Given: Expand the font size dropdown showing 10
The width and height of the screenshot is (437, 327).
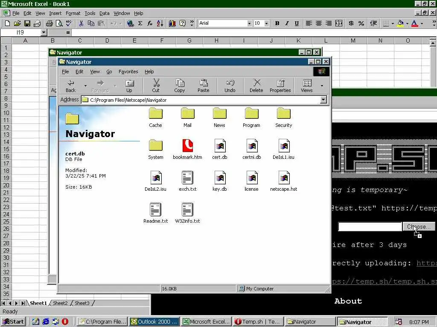Looking at the screenshot, I should (267, 24).
